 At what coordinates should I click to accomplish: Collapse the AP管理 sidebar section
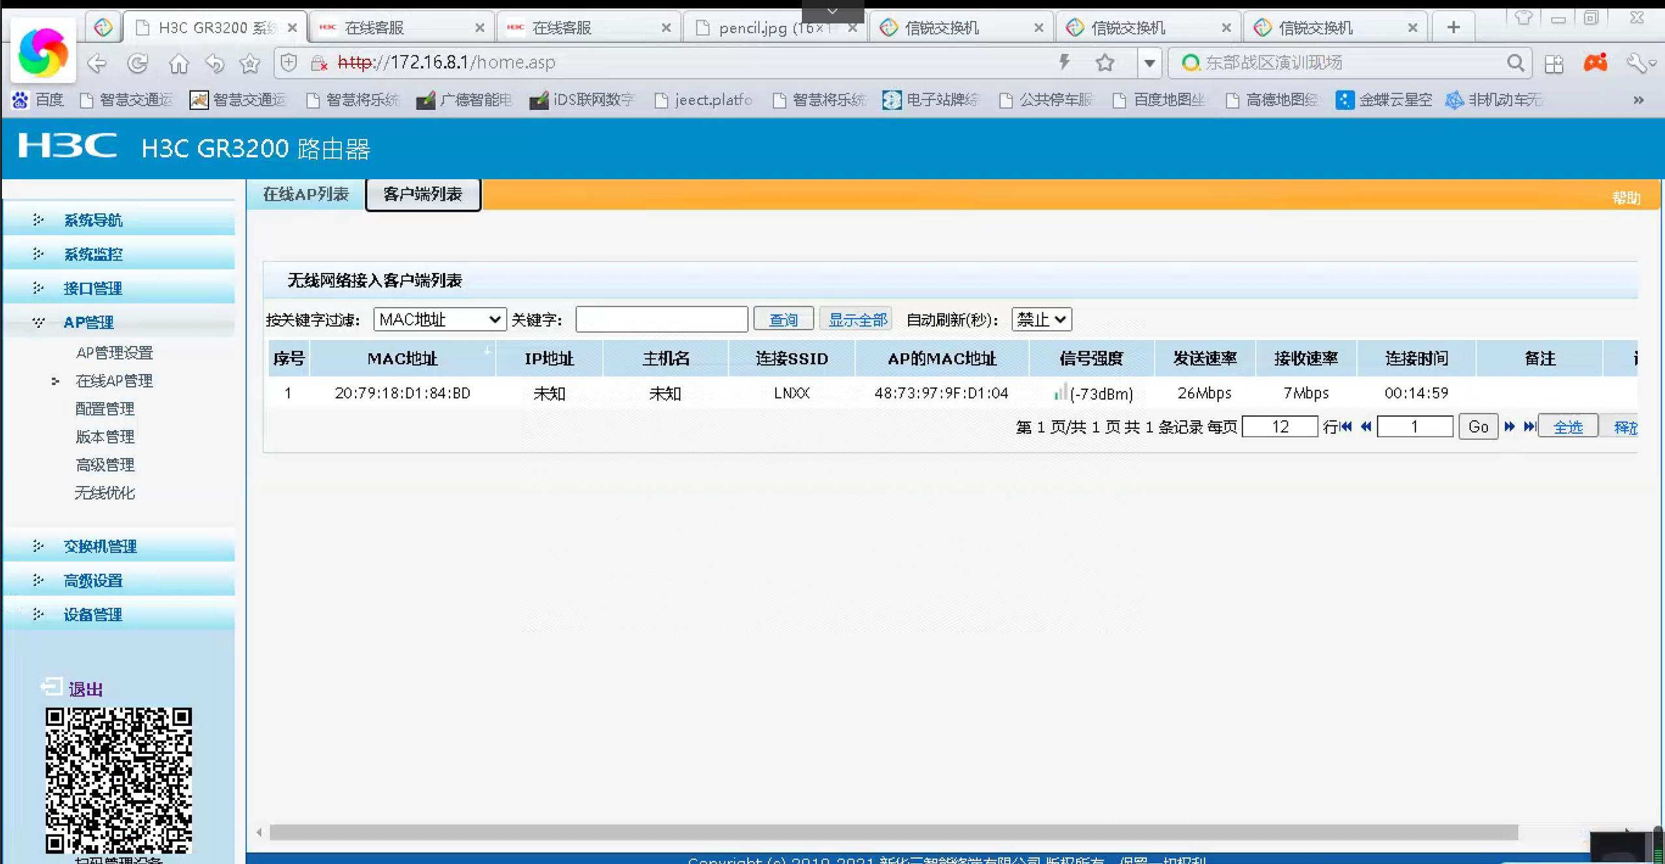point(89,322)
